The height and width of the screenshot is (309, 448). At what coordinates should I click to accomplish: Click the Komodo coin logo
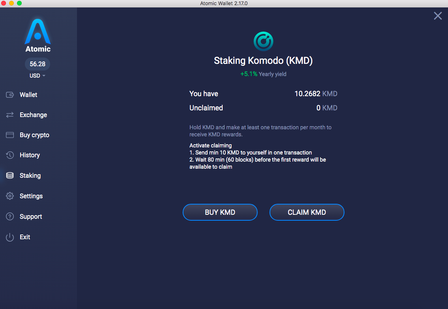(263, 41)
